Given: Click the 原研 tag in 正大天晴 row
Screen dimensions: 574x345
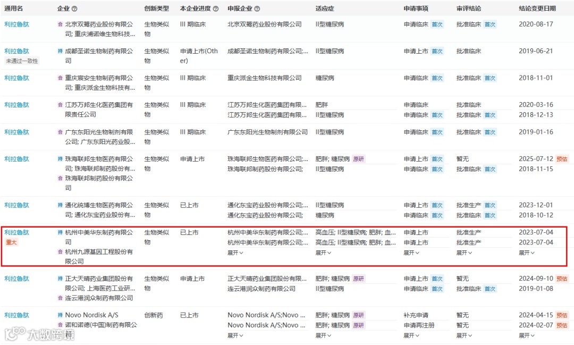Looking at the screenshot, I should pyautogui.click(x=358, y=279).
